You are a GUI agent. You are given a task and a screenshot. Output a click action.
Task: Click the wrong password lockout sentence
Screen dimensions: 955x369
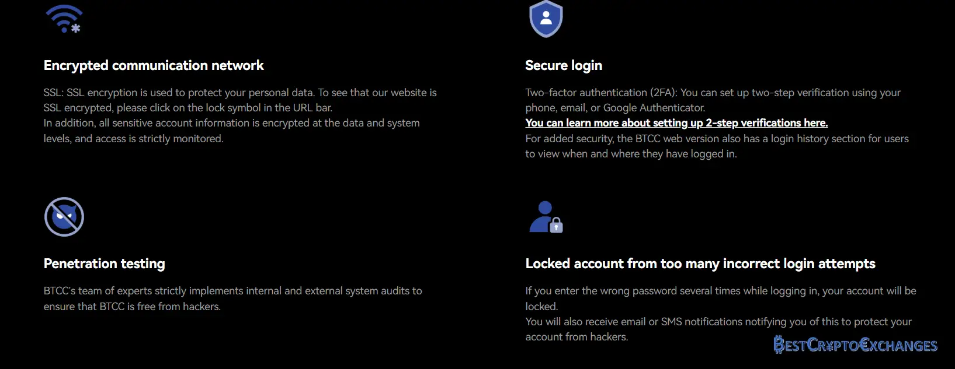coord(720,291)
